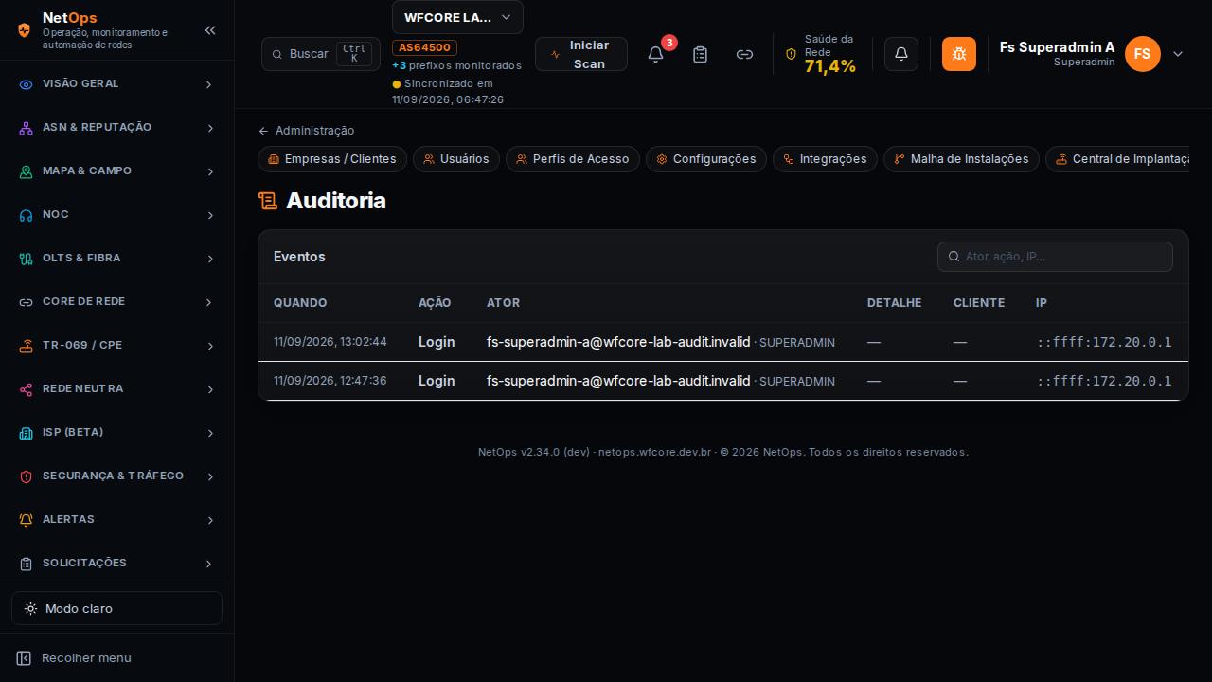Click the ATOR column header
This screenshot has width=1212, height=682.
point(503,303)
